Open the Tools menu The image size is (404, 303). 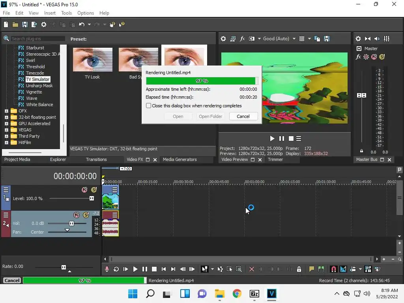click(66, 13)
